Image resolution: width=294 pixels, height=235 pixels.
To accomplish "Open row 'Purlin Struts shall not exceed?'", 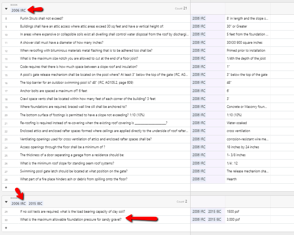I will [x=42, y=18].
